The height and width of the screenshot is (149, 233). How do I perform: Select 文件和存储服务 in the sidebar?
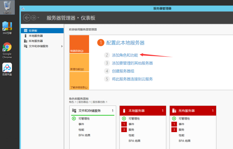[42, 46]
